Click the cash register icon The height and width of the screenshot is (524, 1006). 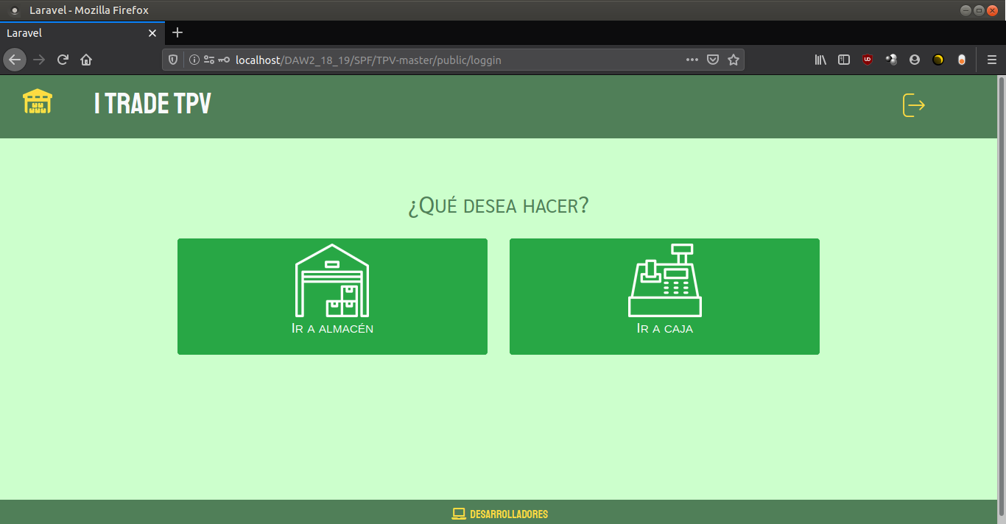[x=664, y=280]
